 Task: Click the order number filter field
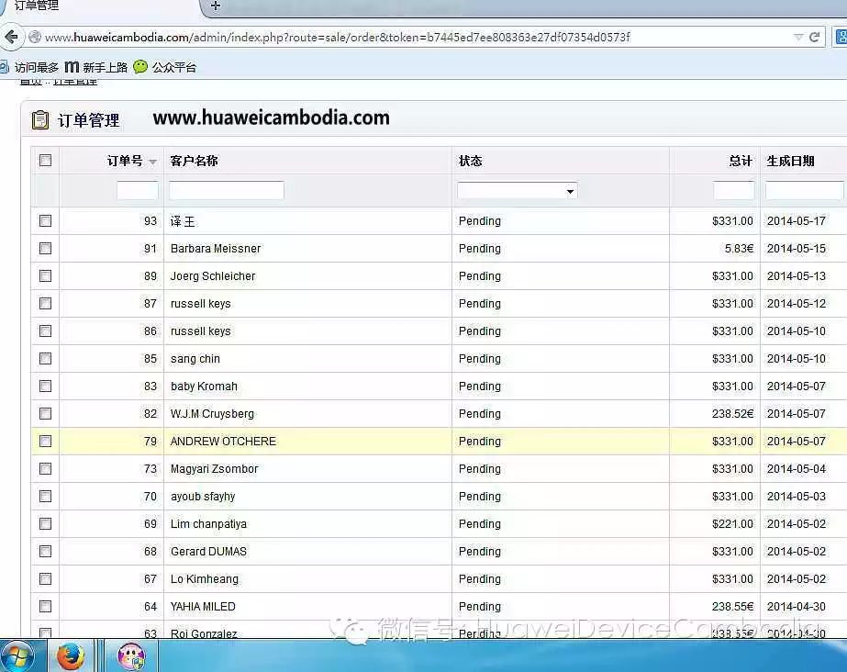[x=138, y=191]
